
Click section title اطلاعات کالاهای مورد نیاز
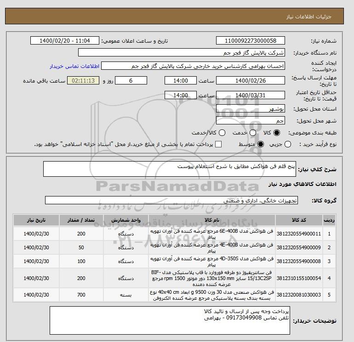303,184
